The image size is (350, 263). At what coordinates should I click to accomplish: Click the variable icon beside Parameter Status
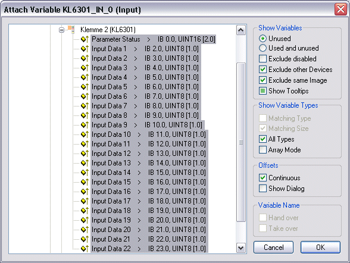(x=85, y=39)
